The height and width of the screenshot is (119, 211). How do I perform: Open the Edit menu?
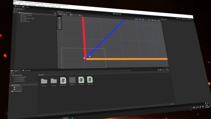(x=19, y=4)
